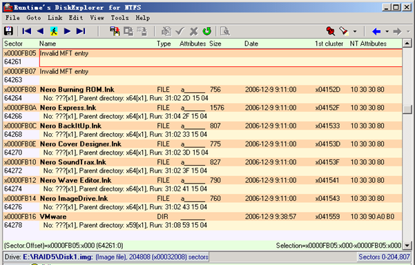Click the vertical scrollbar thumb

tap(407, 109)
